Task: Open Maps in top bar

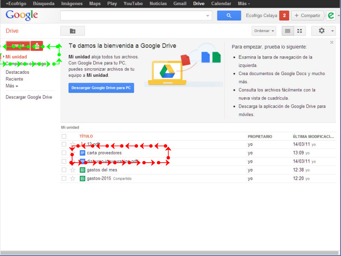Action: (x=95, y=3)
